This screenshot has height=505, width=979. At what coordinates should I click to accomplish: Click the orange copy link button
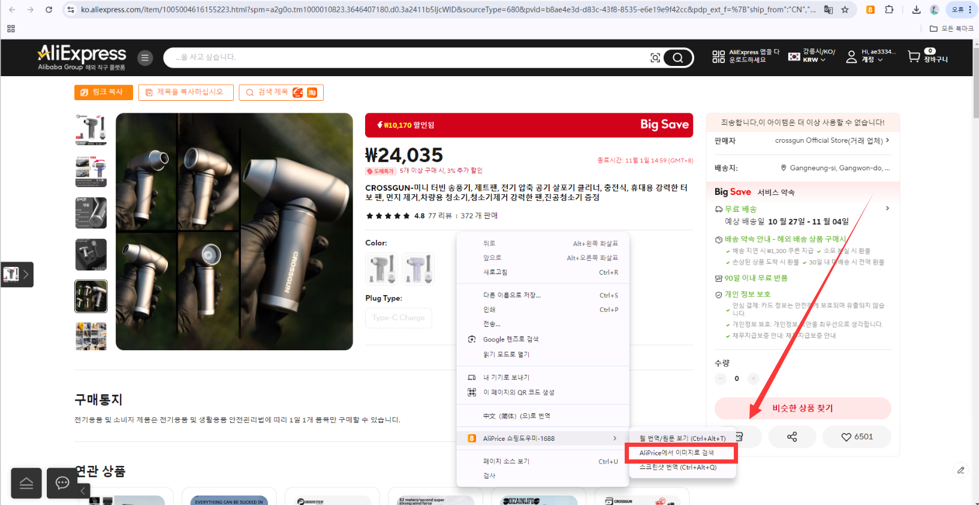(104, 92)
